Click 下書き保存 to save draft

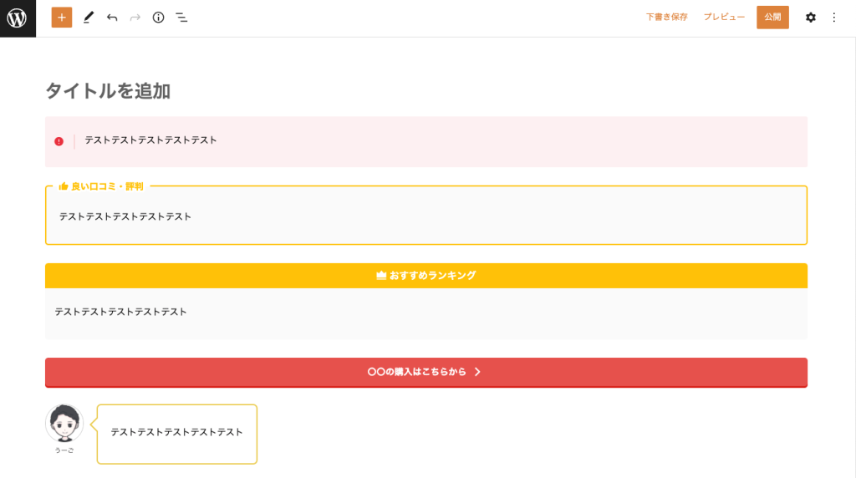point(666,17)
